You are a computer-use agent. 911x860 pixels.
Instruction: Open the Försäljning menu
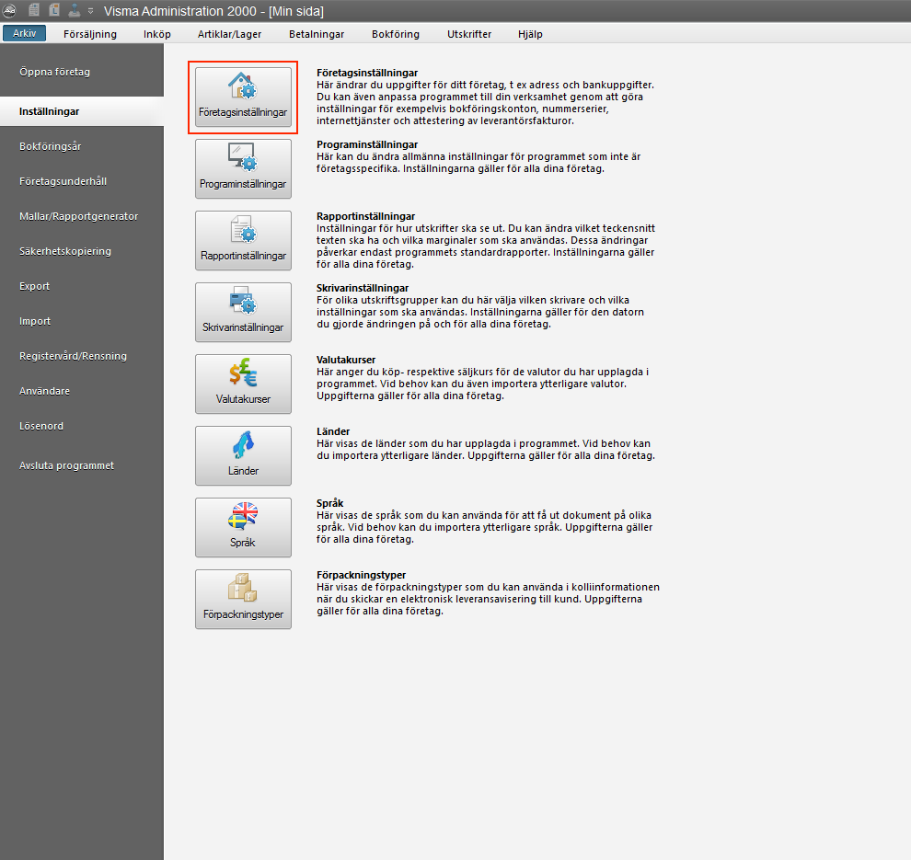pyautogui.click(x=90, y=34)
